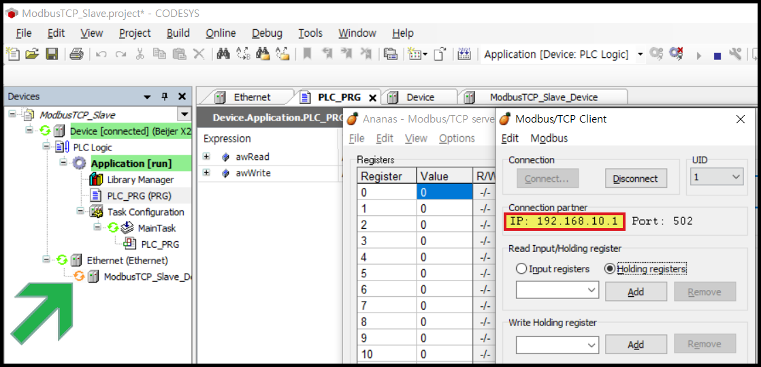Open the Debug menu
The height and width of the screenshot is (367, 761).
[x=267, y=33]
